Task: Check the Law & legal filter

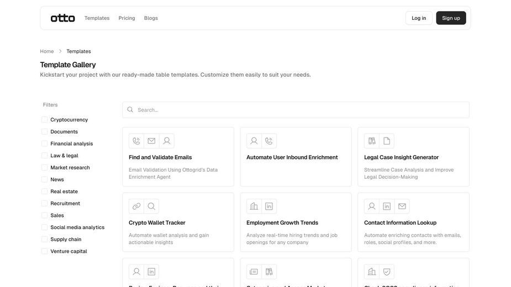Action: pos(45,156)
